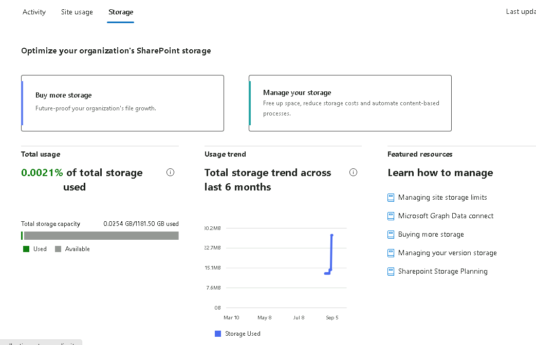Click the Total usage heading

(x=41, y=154)
